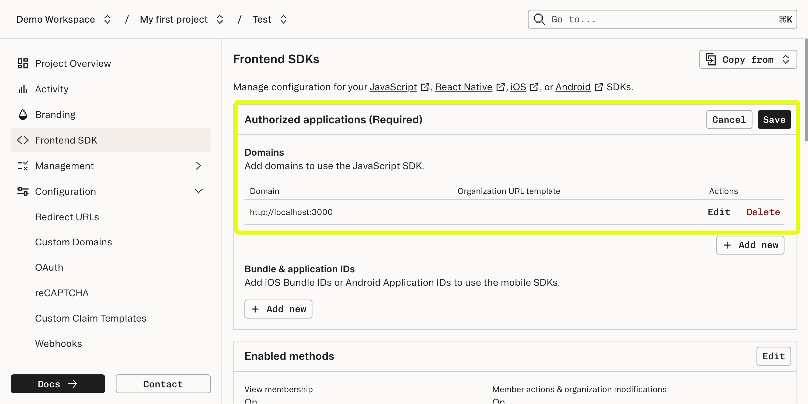Click plus icon in Bundle IDs Add new

point(255,309)
